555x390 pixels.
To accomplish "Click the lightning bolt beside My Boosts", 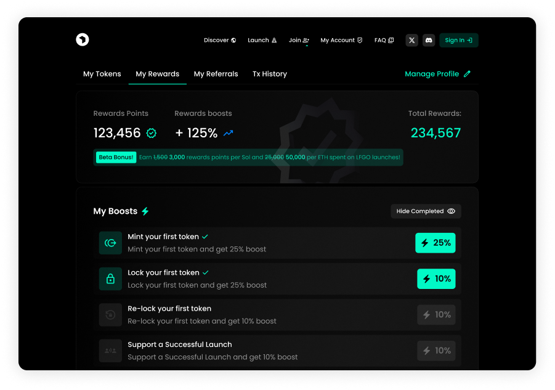I will tap(145, 211).
